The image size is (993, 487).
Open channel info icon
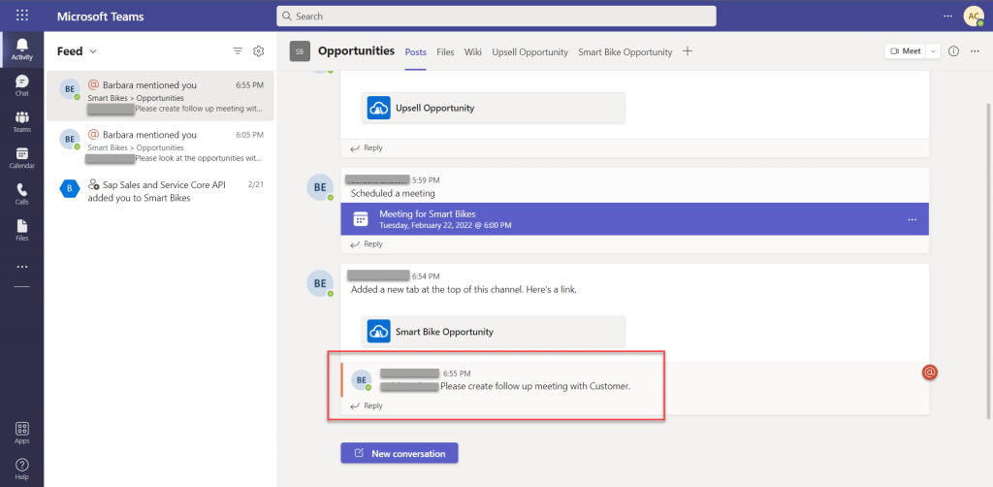954,51
